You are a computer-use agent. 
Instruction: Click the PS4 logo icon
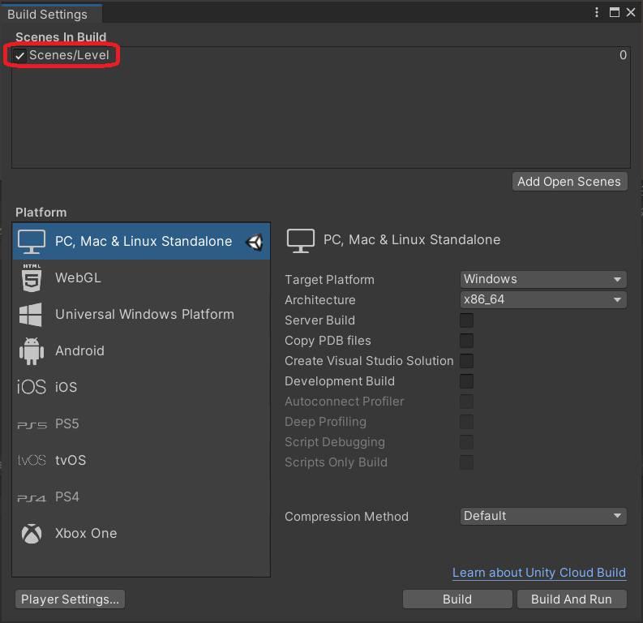click(x=32, y=498)
